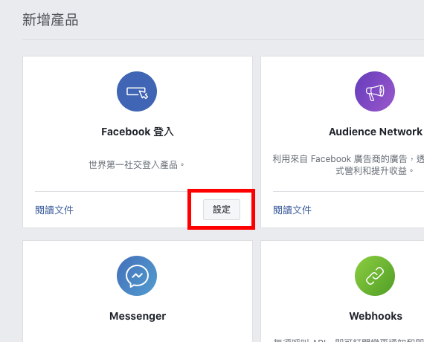Click the 新增產品 page heading
The width and height of the screenshot is (424, 342).
(51, 20)
